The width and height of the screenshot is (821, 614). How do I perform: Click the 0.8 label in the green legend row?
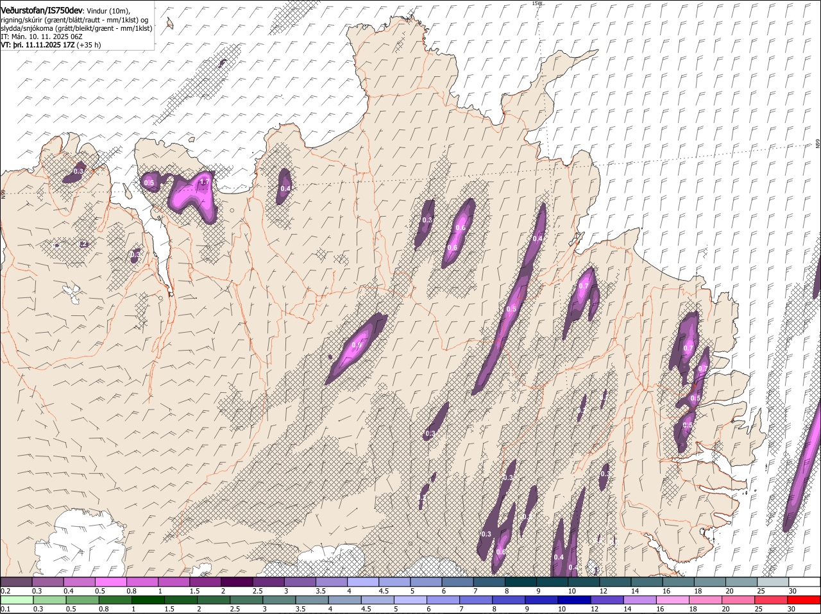[x=103, y=609]
